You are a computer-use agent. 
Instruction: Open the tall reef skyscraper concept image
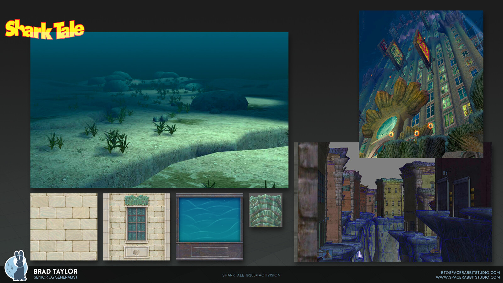421,84
